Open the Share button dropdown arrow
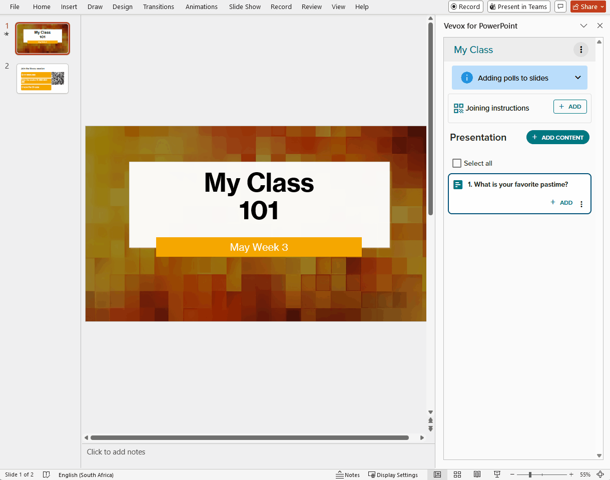610x480 pixels. click(602, 7)
